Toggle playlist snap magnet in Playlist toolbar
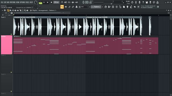 tap(5, 10)
